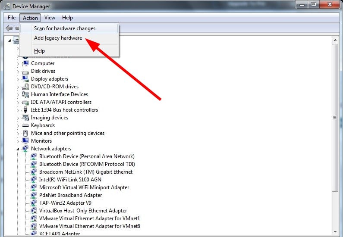Open the File menu

pos(12,18)
